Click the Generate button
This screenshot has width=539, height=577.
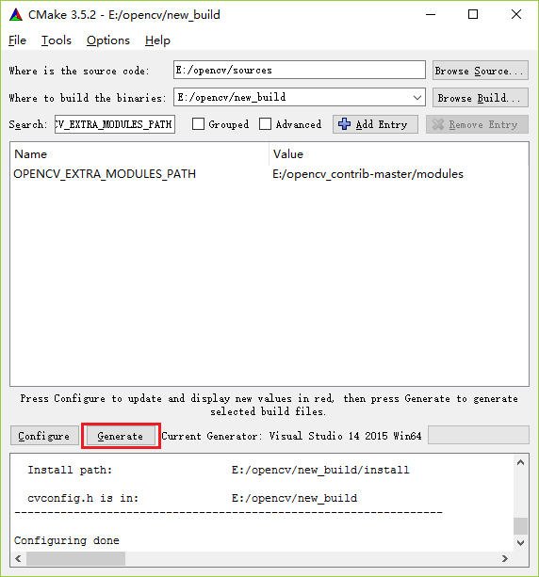[121, 436]
